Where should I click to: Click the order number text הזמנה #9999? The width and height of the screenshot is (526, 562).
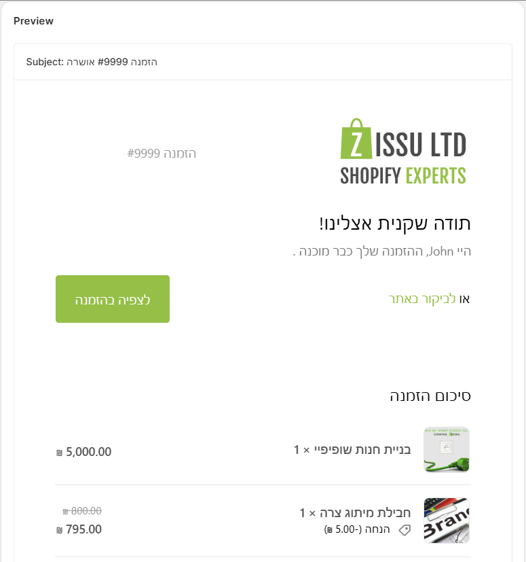[162, 154]
